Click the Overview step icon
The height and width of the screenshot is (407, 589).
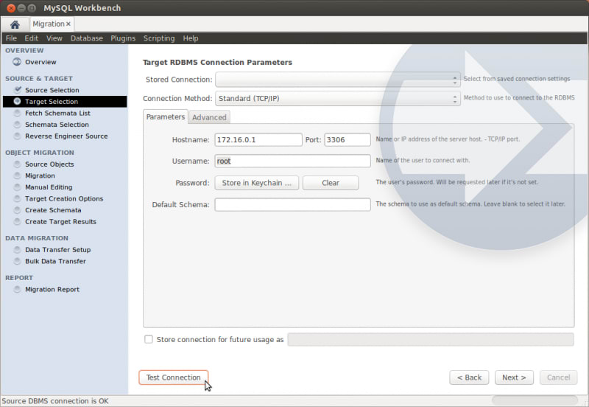(x=17, y=62)
